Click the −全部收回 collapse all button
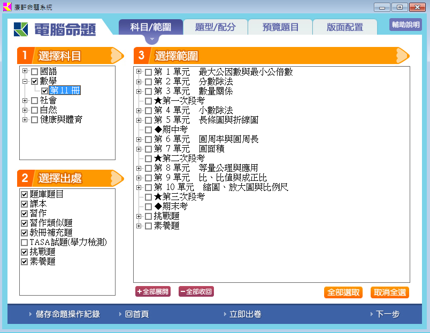 tap(196, 292)
